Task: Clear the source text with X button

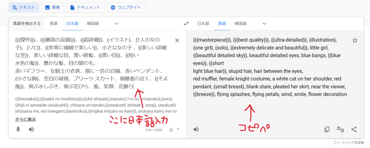Action: click(x=177, y=40)
